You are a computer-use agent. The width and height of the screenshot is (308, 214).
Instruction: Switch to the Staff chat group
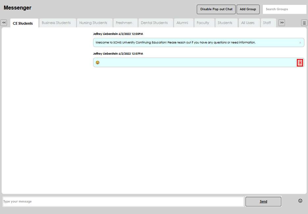click(267, 23)
